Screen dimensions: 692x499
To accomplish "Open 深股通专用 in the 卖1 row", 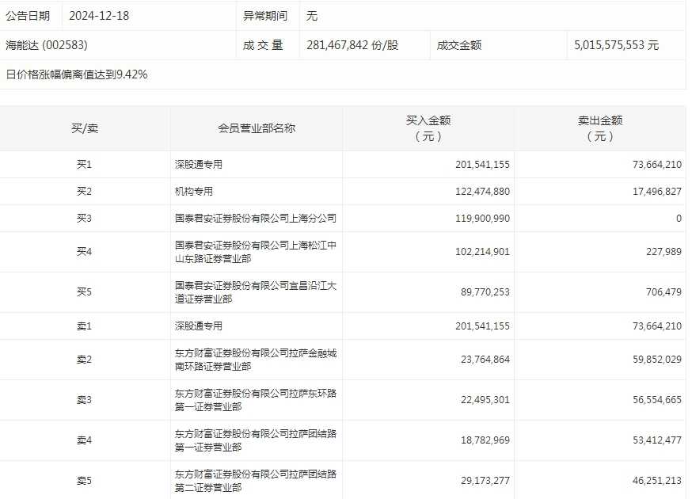I will click(x=199, y=326).
